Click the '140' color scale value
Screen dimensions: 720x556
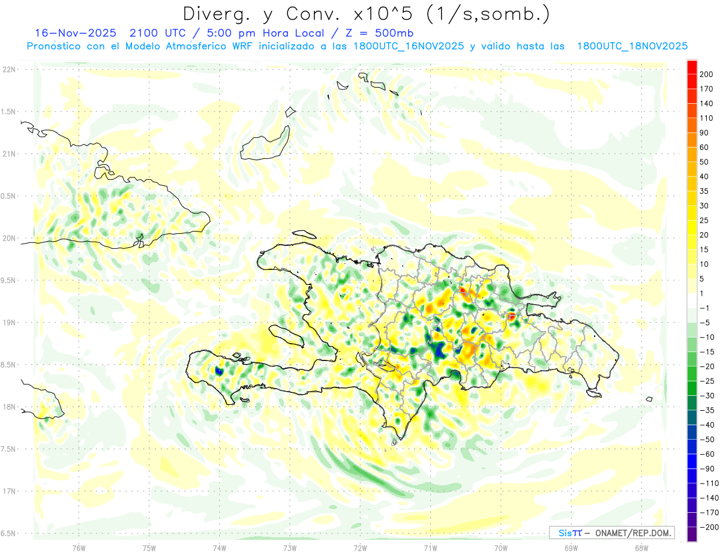tap(708, 103)
